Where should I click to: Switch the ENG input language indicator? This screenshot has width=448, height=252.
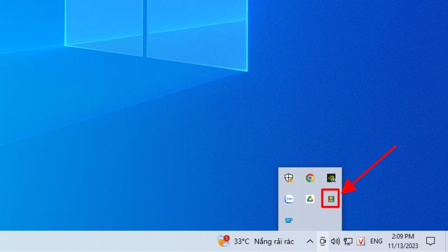[x=376, y=241]
